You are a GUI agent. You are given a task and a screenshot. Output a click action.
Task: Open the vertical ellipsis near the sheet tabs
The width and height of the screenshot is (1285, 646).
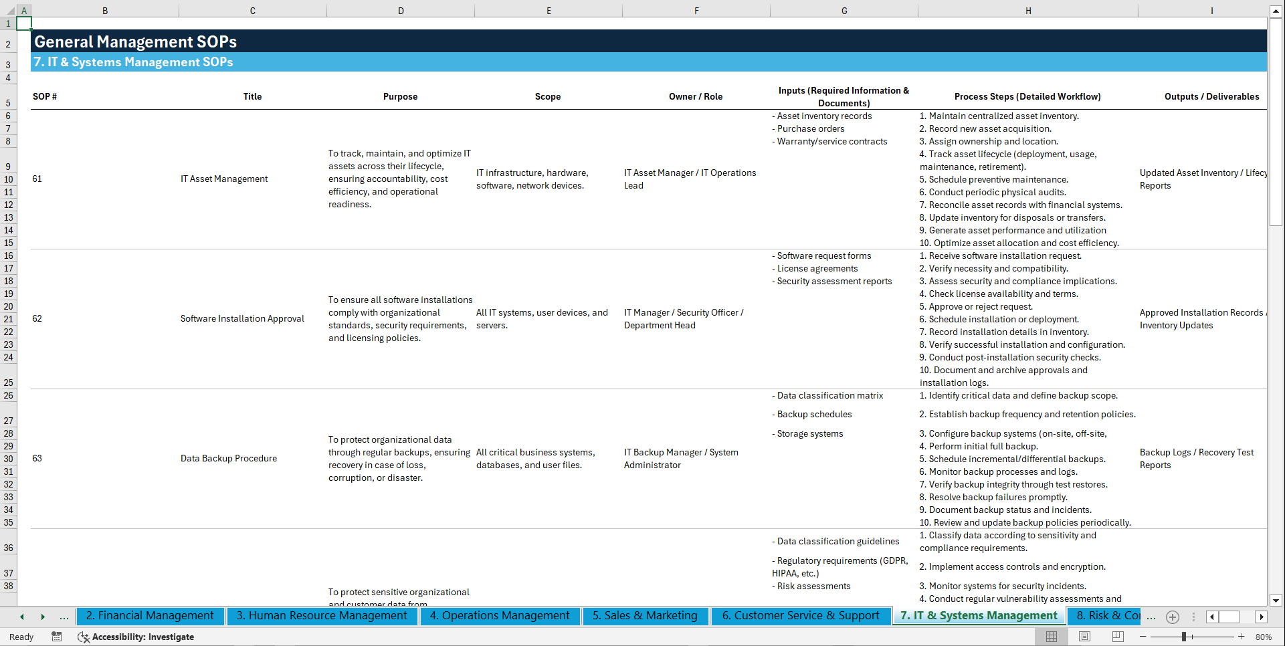[1194, 617]
